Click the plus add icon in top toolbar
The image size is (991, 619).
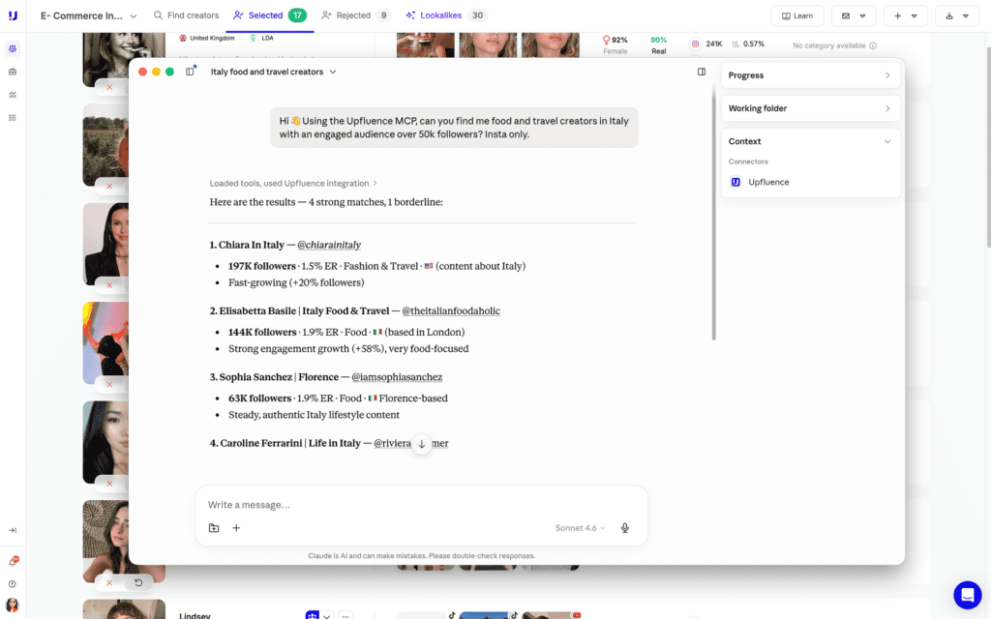897,15
